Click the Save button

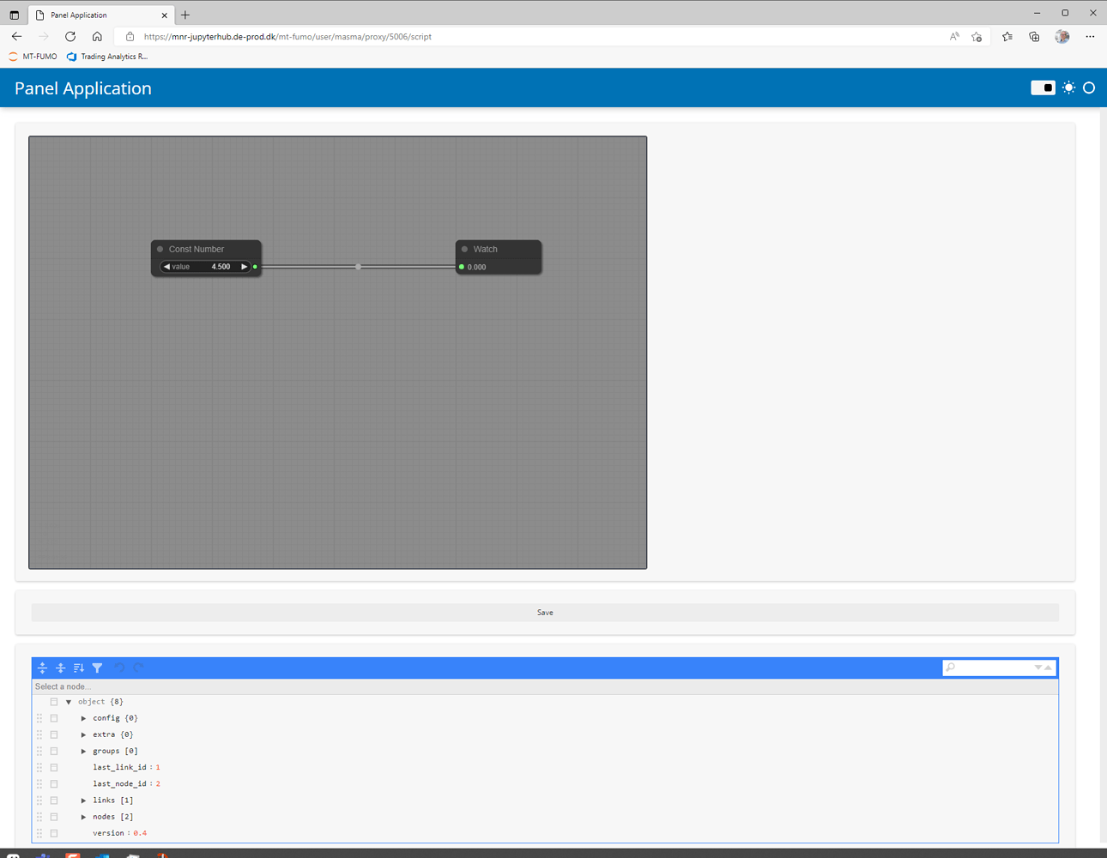(x=545, y=612)
